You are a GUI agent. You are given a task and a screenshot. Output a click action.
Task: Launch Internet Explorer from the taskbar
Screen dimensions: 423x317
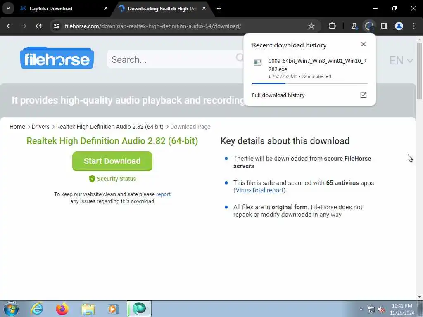[x=37, y=309]
